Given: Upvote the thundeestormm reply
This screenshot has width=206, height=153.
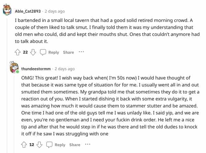Looking at the screenshot, I should pyautogui.click(x=24, y=145).
